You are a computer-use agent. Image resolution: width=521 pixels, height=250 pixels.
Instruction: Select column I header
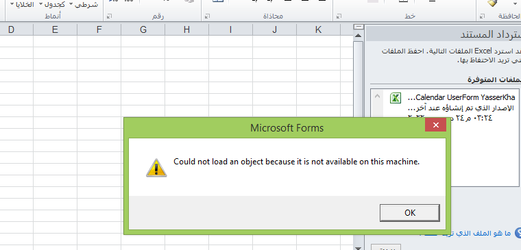(230, 30)
